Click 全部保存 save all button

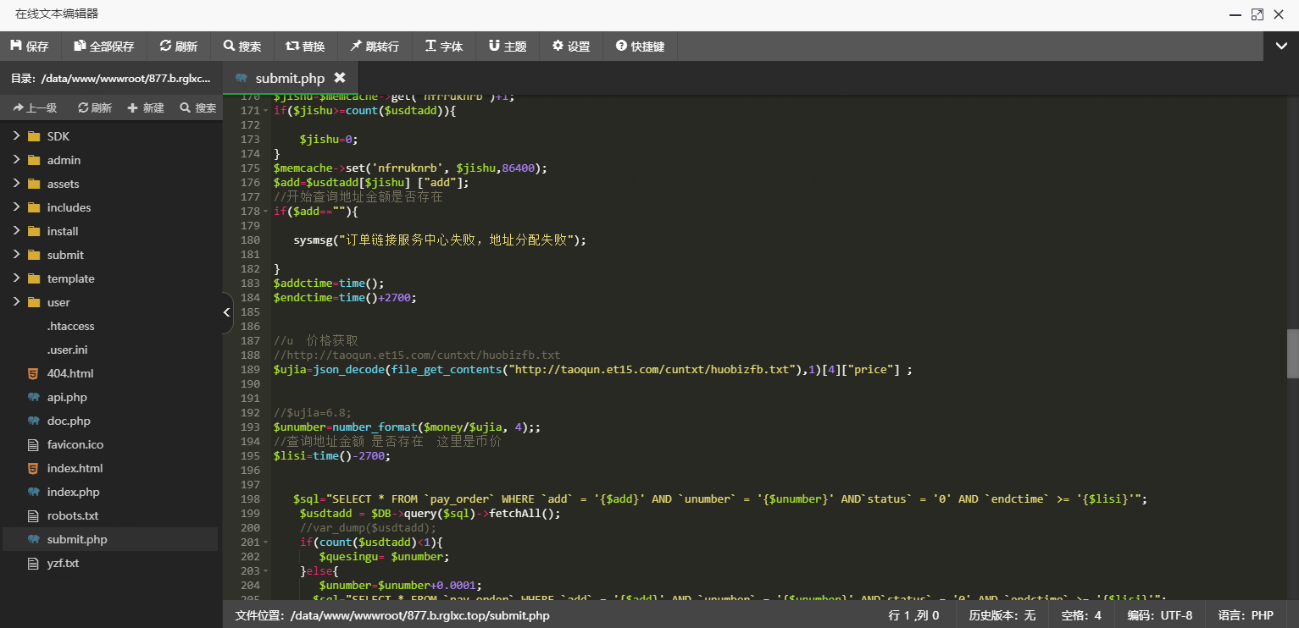click(x=104, y=47)
